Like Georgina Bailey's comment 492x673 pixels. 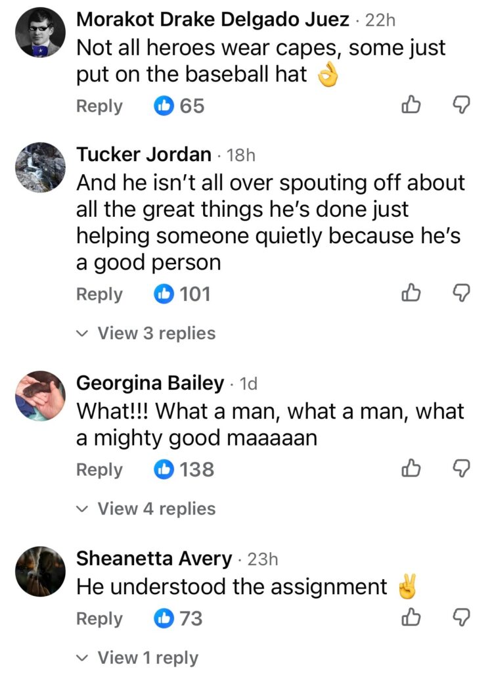click(x=410, y=469)
